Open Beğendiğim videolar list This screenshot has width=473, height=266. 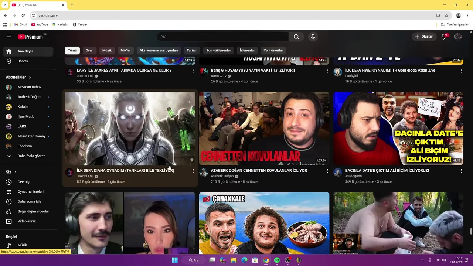click(28, 211)
